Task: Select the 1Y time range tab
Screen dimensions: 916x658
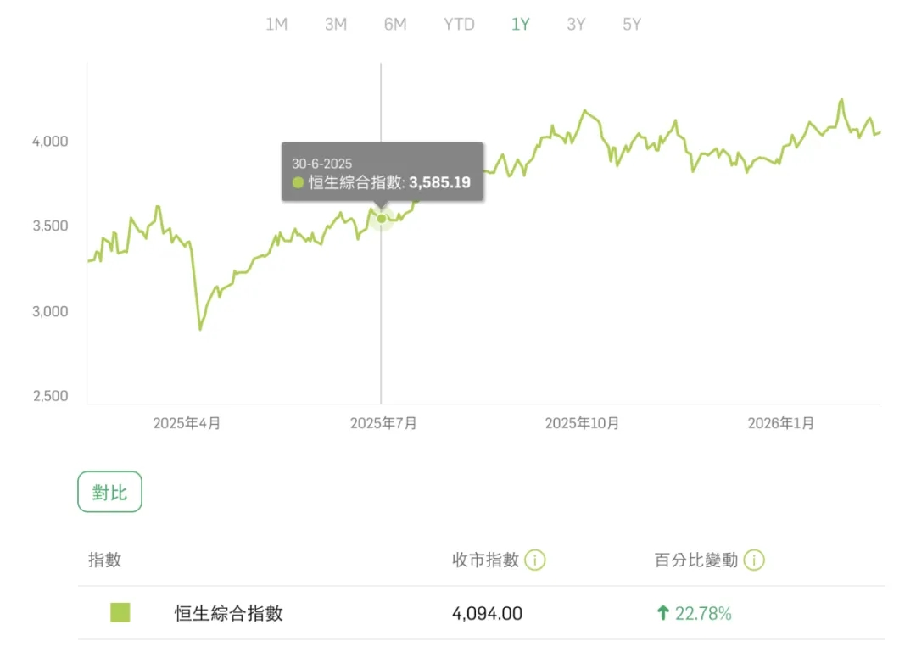Action: 520,25
